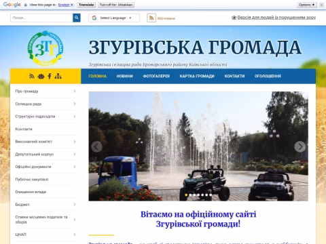Viewport: 326px width, 244px height.
Task: Click Turn off for: Ukrainian button
Action: (x=116, y=5)
